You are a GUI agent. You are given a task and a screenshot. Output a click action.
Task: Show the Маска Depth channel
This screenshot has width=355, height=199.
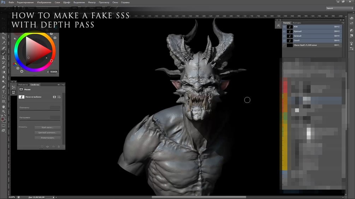pyautogui.click(x=284, y=45)
